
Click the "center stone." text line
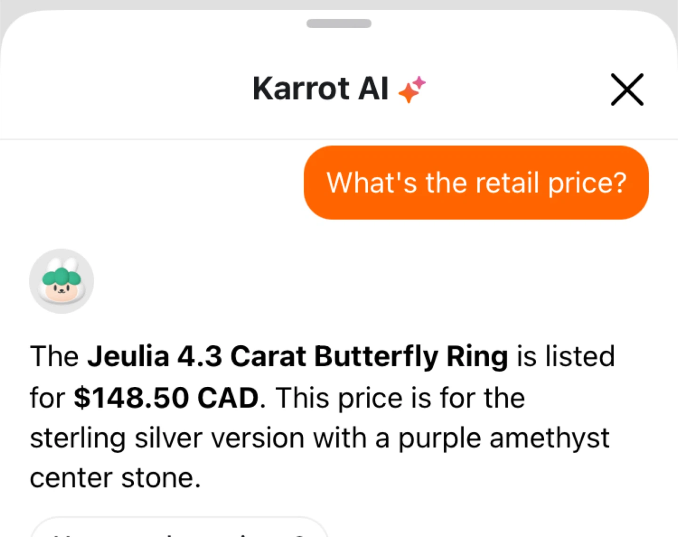(x=115, y=478)
